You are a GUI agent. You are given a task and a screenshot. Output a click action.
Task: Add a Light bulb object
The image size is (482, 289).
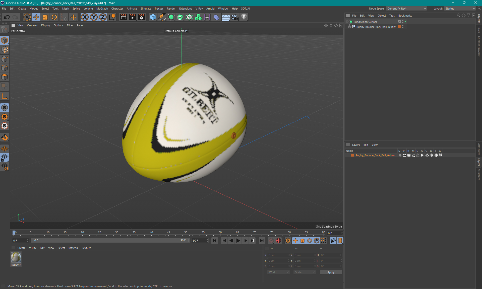[244, 17]
